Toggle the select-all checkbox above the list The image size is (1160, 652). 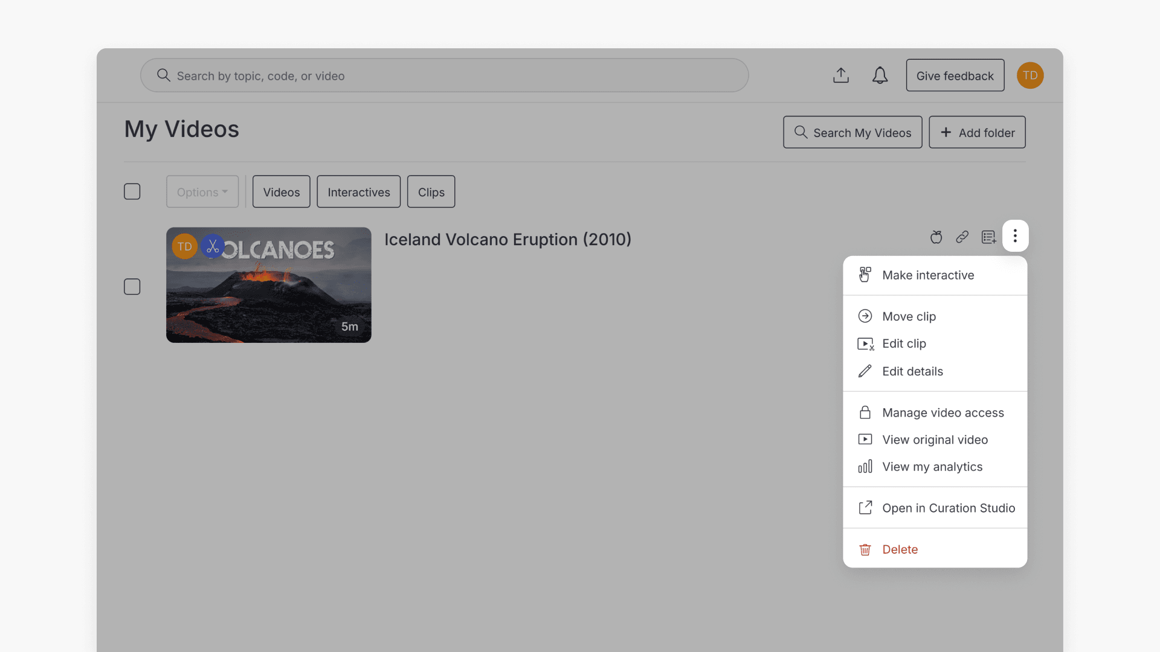[132, 191]
